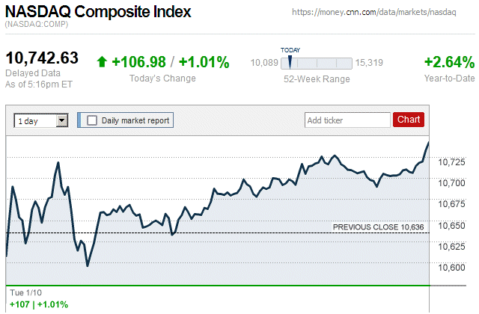
Task: Select the NASDAQ:COMP ticker symbol text
Action: coord(37,25)
